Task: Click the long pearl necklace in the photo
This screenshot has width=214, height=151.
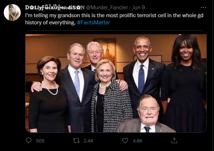Action: [50, 88]
